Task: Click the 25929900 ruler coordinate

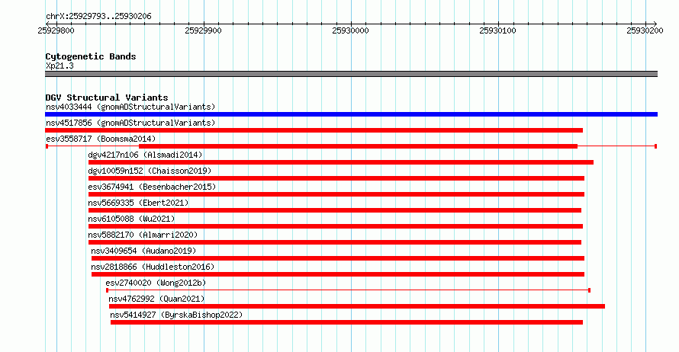Action: pos(203,30)
